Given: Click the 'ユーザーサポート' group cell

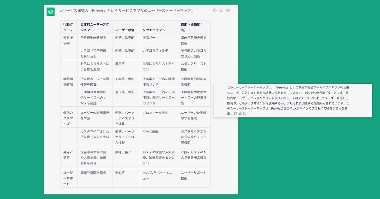Looking at the screenshot, I should 69,178.
